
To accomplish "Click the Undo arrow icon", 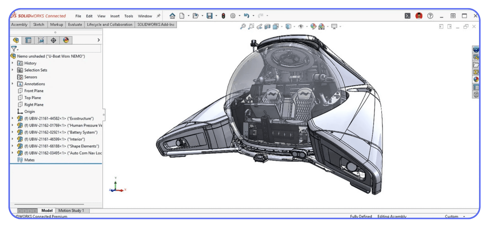I will 246,16.
